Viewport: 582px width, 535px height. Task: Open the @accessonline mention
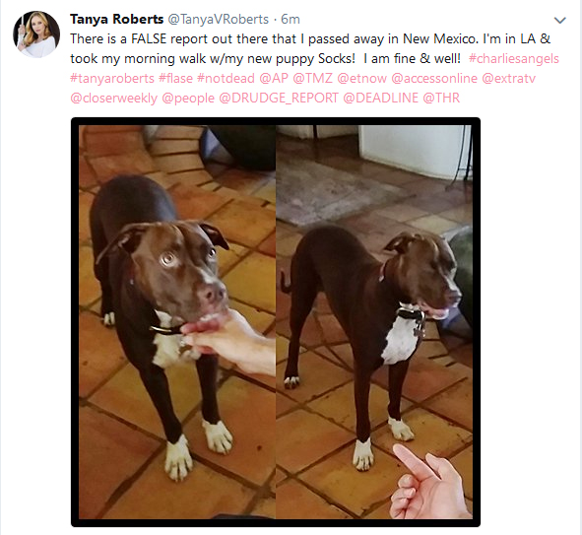click(x=434, y=79)
